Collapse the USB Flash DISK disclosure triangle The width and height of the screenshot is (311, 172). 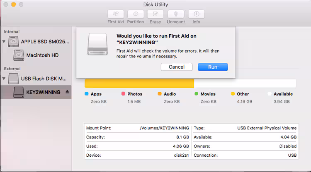click(x=4, y=79)
